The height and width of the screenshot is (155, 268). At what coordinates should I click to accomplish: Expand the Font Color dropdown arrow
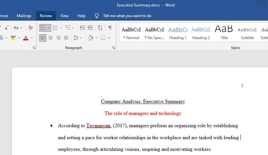click(x=32, y=38)
